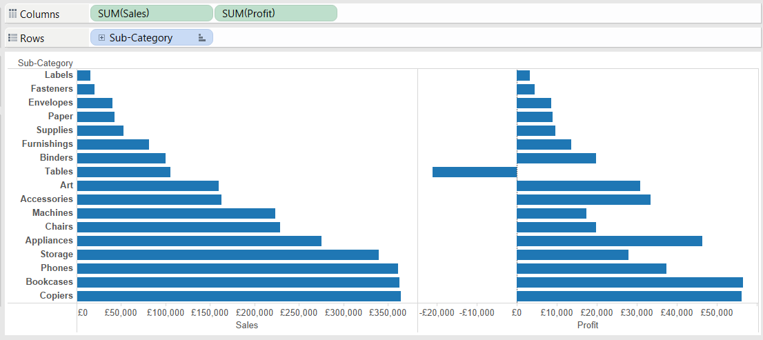Select the Appliances Profit bar
Screen dimensions: 763x340
tap(609, 241)
